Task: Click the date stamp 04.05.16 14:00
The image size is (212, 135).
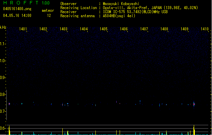Action: tap(17, 16)
